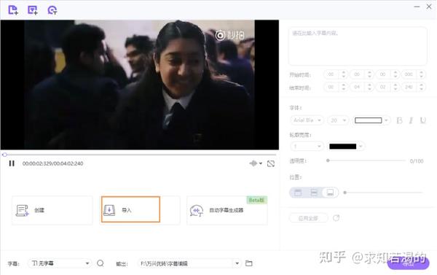The image size is (437, 275).
Task: Open the outline width dropdown showing 1
Action: [307, 147]
